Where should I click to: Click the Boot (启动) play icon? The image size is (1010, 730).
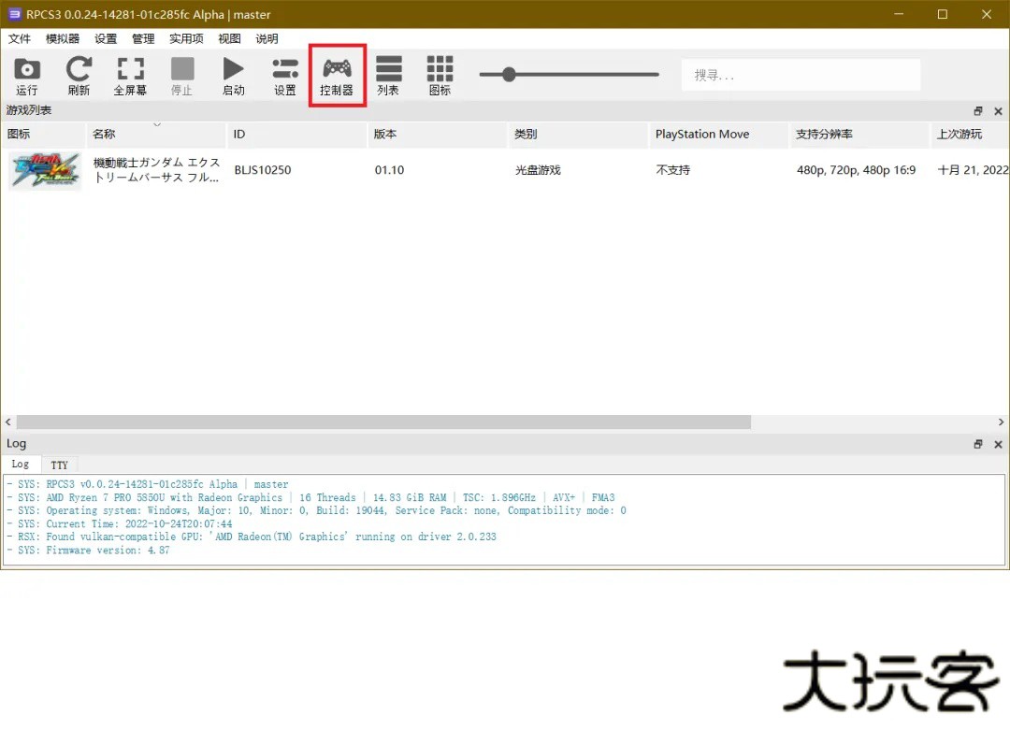coord(233,75)
